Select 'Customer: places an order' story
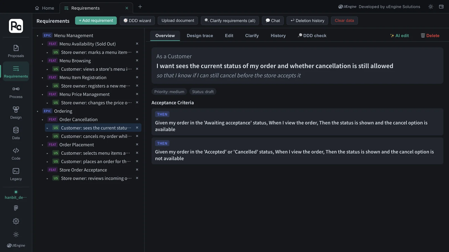 tap(93, 161)
